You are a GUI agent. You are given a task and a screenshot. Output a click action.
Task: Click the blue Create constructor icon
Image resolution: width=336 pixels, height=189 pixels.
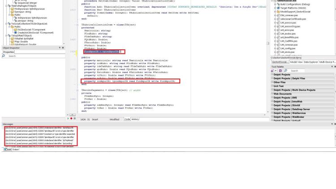point(15,33)
